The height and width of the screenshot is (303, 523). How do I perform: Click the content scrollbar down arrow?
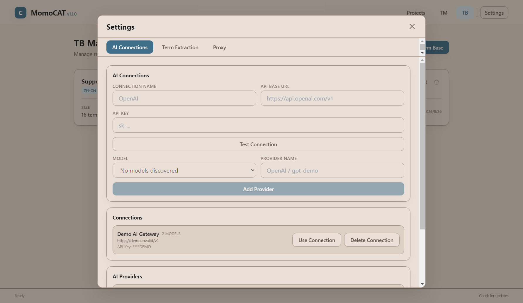click(x=422, y=284)
